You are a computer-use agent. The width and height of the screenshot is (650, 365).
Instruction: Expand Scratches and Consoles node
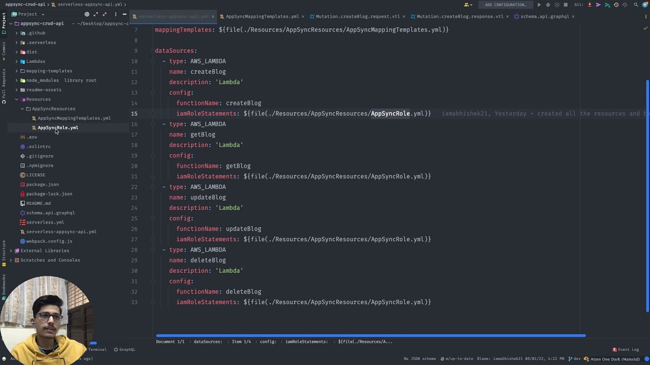coord(11,260)
